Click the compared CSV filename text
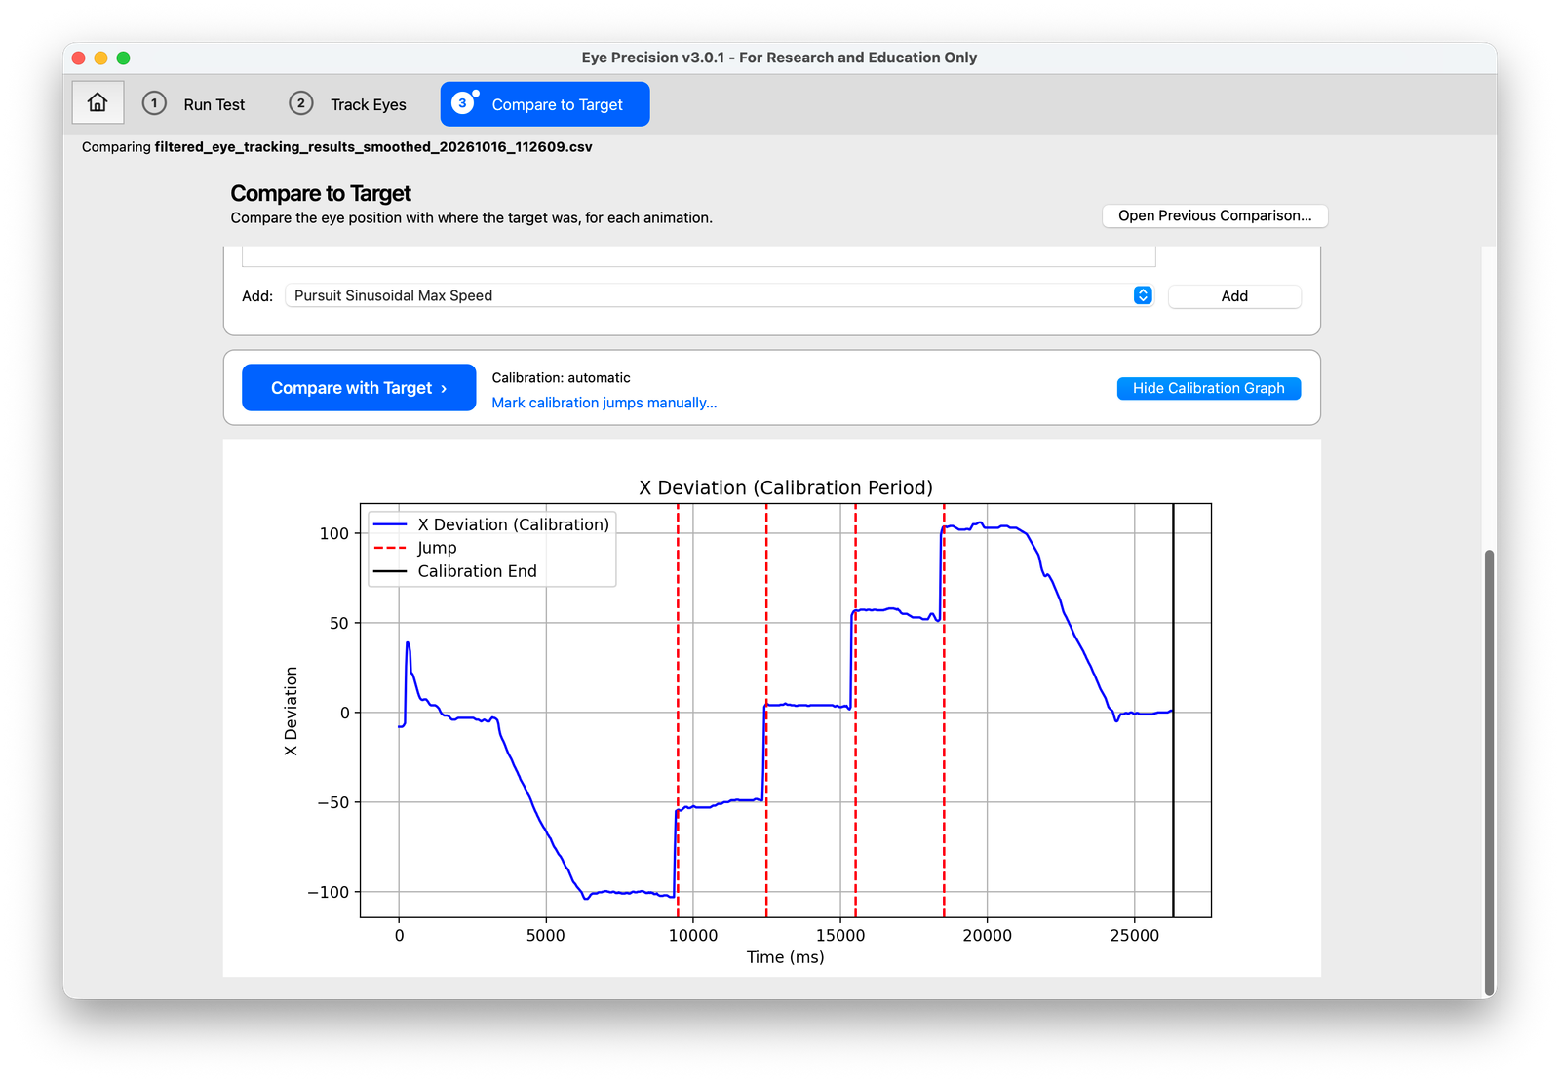The image size is (1560, 1082). [x=373, y=147]
